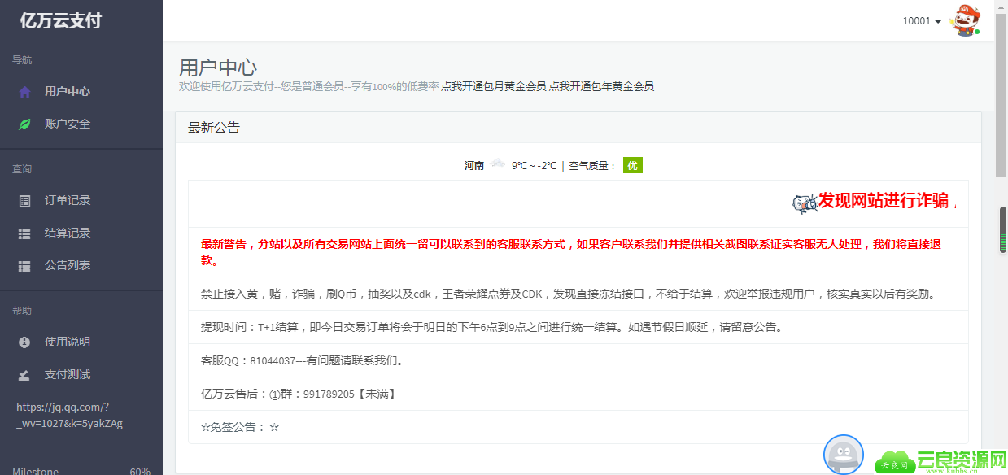1008x475 pixels.
Task: Click the megaphone icon before 发现网站进行诈骗
Action: [805, 203]
